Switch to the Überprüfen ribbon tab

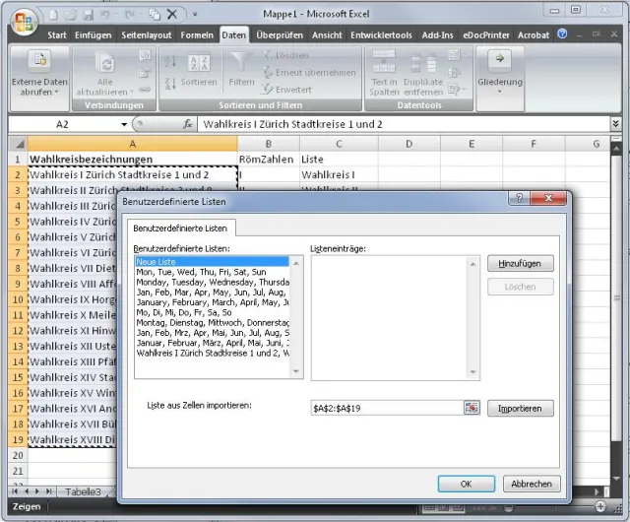280,34
